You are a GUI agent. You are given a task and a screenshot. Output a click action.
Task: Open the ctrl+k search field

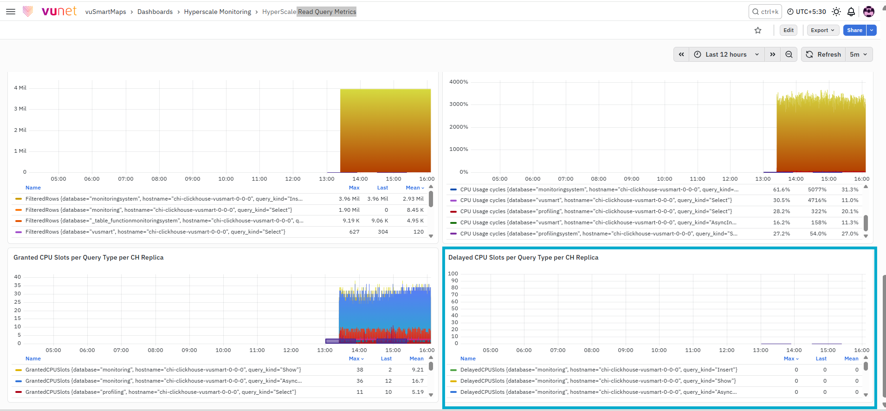tap(765, 12)
